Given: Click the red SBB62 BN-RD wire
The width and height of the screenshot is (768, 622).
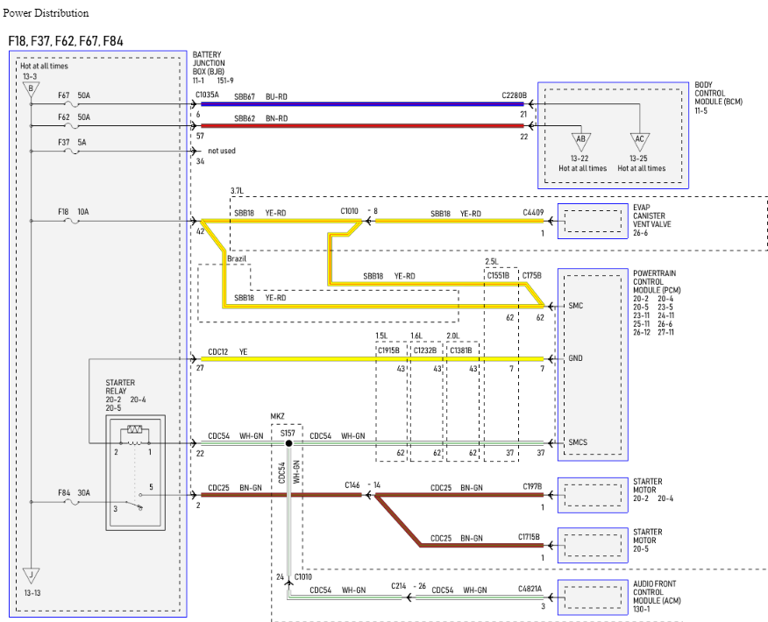Looking at the screenshot, I should point(362,126).
